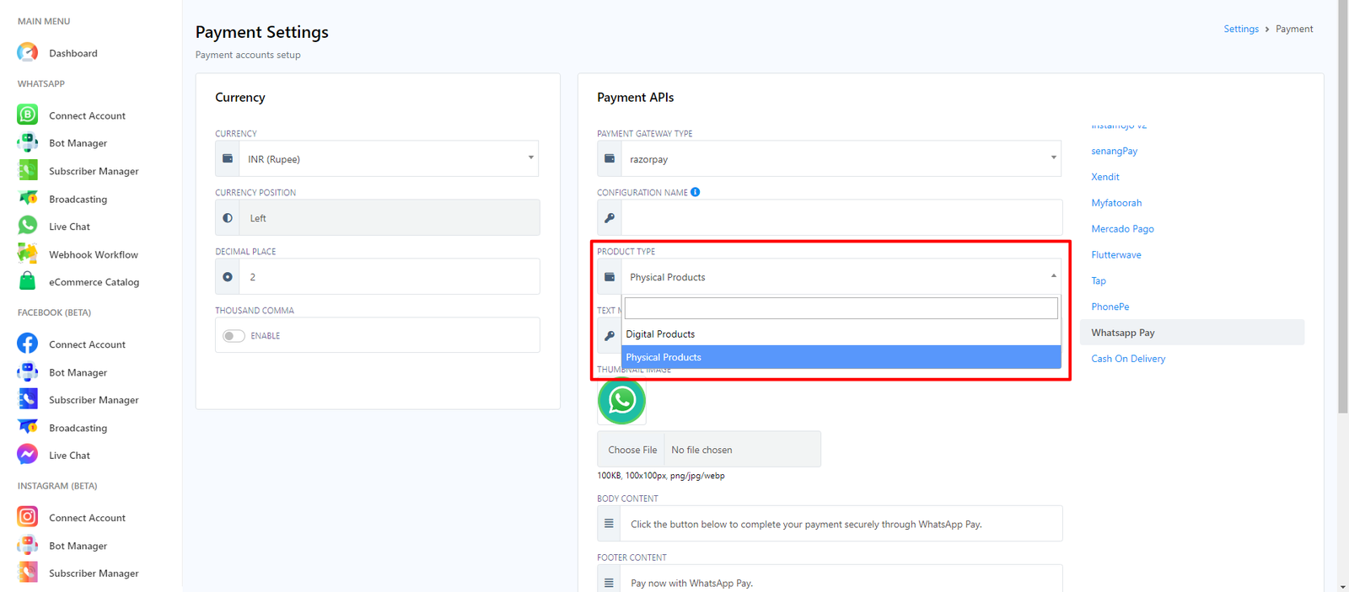Edit the Body Content text field
The width and height of the screenshot is (1349, 592).
click(x=841, y=524)
